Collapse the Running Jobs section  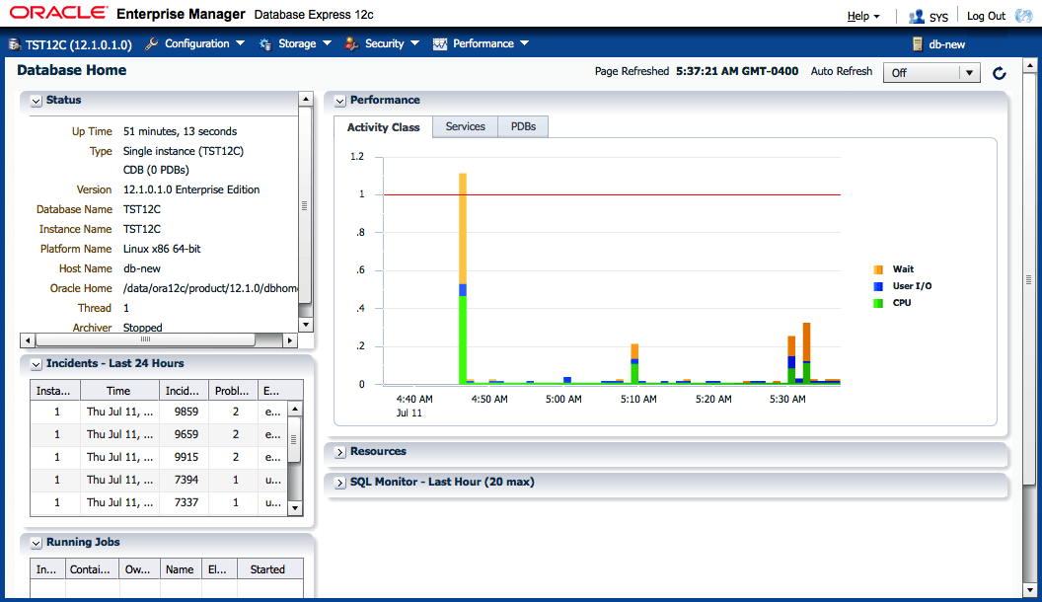tap(36, 543)
